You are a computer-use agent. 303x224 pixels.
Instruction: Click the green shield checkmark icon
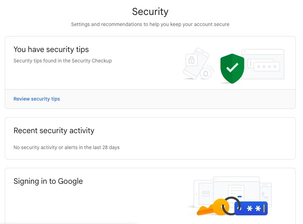pos(232,68)
